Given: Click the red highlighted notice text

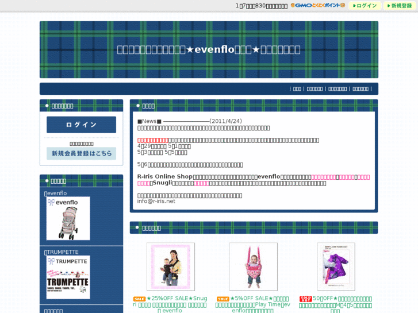Looking at the screenshot, I should click(153, 140).
